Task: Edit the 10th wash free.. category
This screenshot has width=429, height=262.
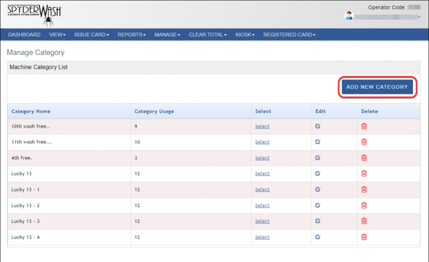Action: point(317,126)
